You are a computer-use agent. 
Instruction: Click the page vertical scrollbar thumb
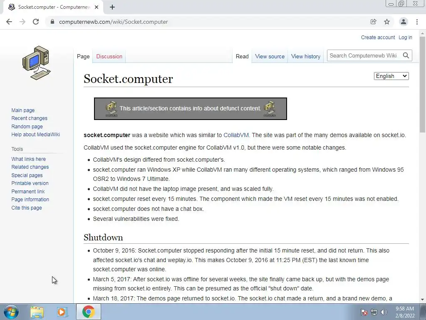422,84
